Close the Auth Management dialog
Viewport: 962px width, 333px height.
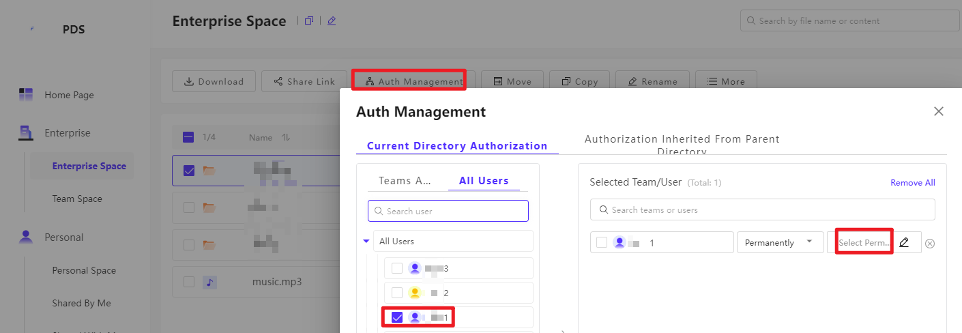pyautogui.click(x=939, y=111)
